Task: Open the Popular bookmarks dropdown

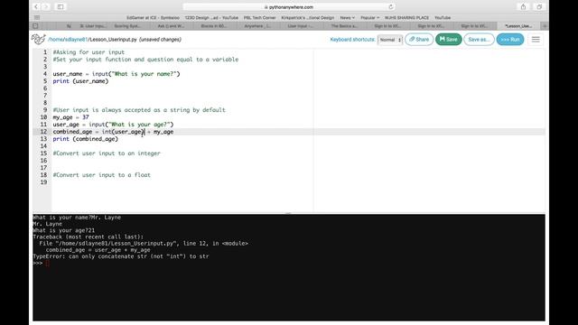Action: (x=369, y=18)
